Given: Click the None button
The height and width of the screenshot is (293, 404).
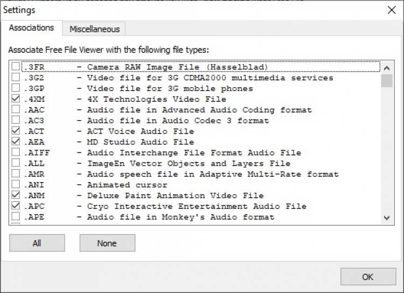Looking at the screenshot, I should [107, 243].
